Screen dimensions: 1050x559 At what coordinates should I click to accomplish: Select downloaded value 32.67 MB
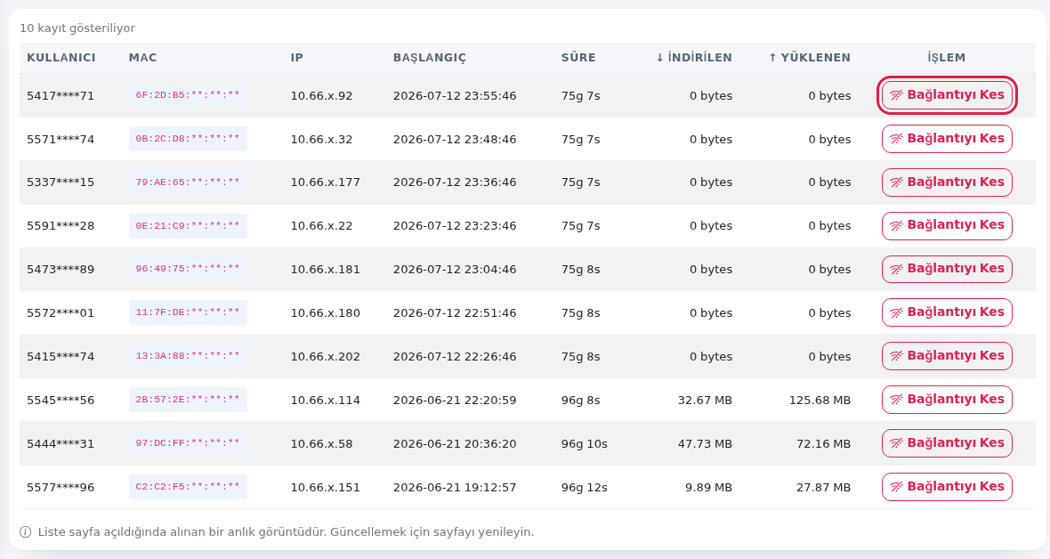pyautogui.click(x=705, y=401)
